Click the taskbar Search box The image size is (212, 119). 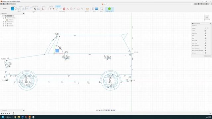tap(9, 117)
